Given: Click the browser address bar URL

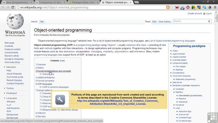Looking at the screenshot, I should [x=54, y=8].
